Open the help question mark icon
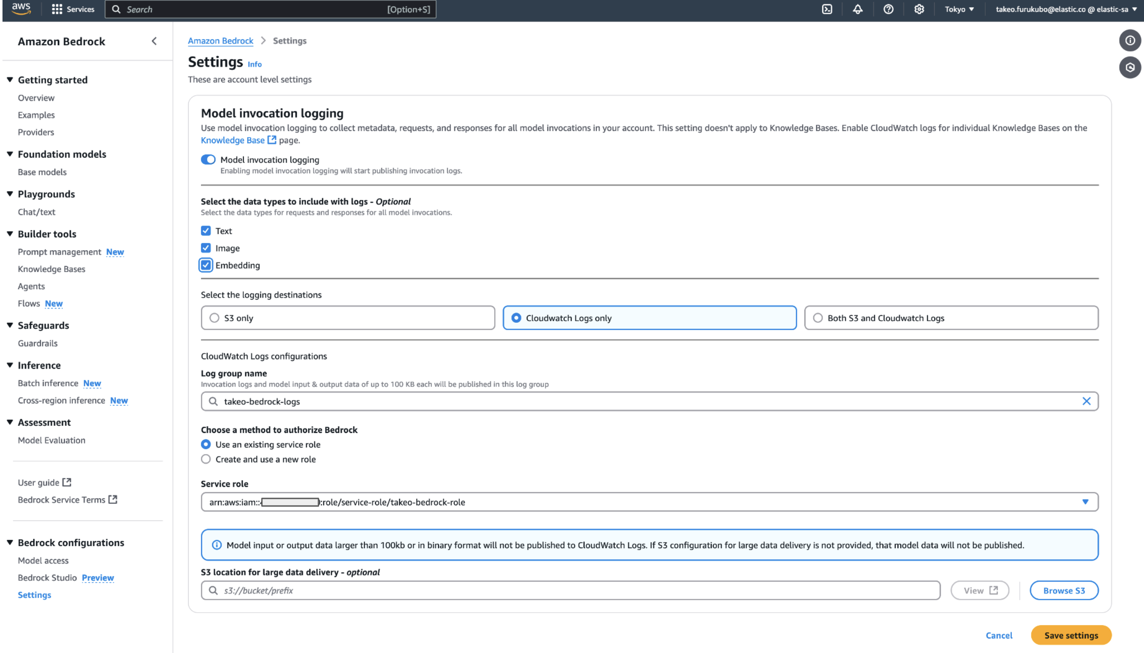The height and width of the screenshot is (653, 1144). [888, 10]
